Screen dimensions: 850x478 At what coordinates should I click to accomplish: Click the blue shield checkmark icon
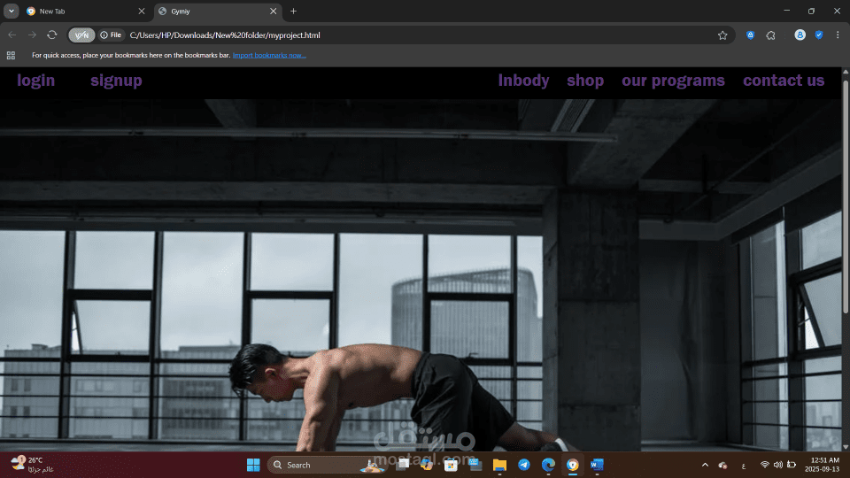(819, 35)
